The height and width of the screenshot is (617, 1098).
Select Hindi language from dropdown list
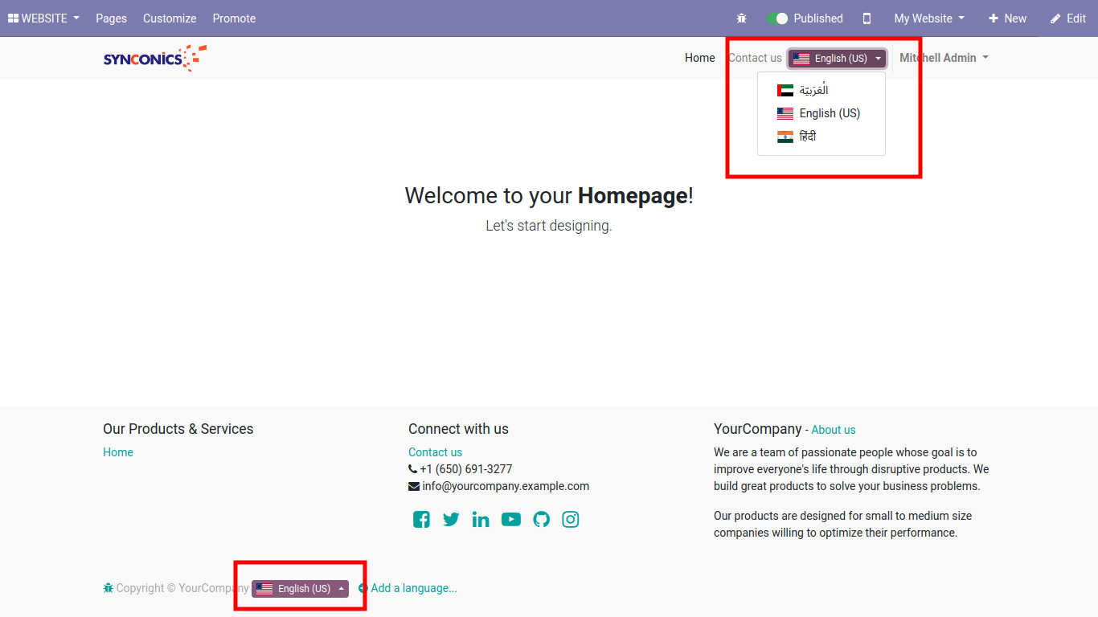click(807, 137)
